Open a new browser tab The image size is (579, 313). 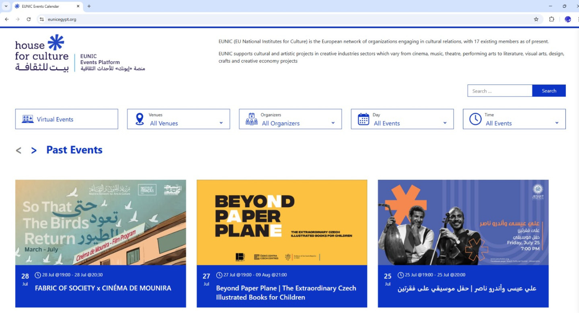pos(89,6)
